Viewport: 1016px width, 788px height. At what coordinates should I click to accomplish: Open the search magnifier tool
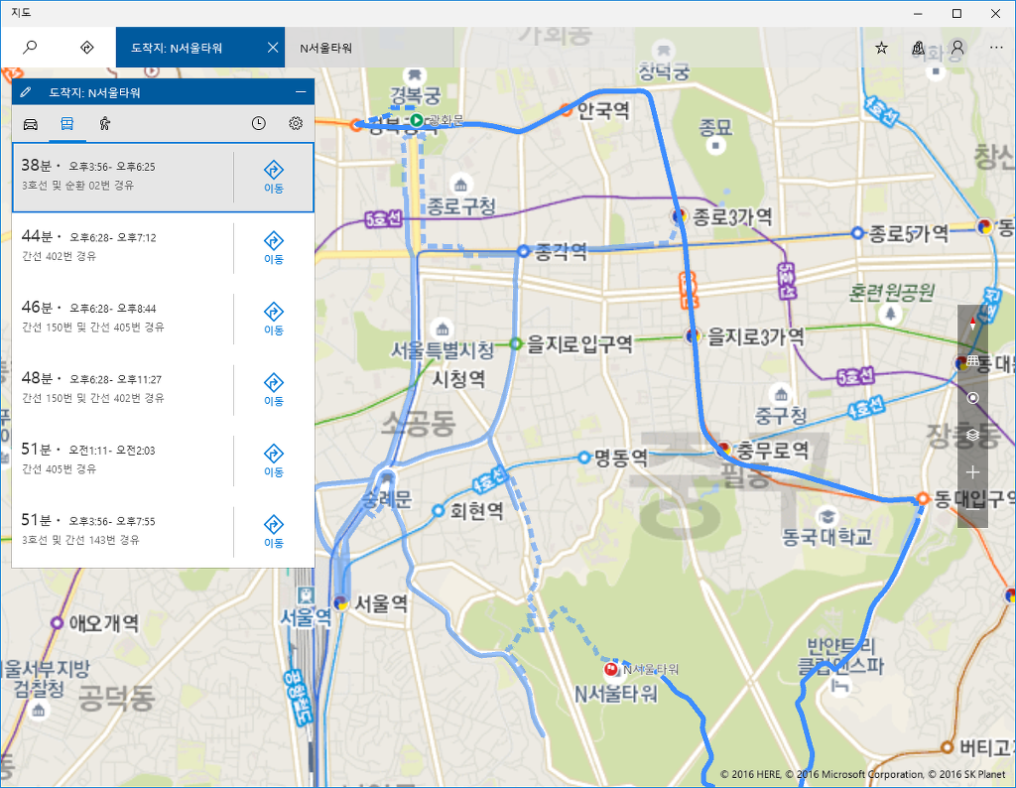pyautogui.click(x=30, y=46)
